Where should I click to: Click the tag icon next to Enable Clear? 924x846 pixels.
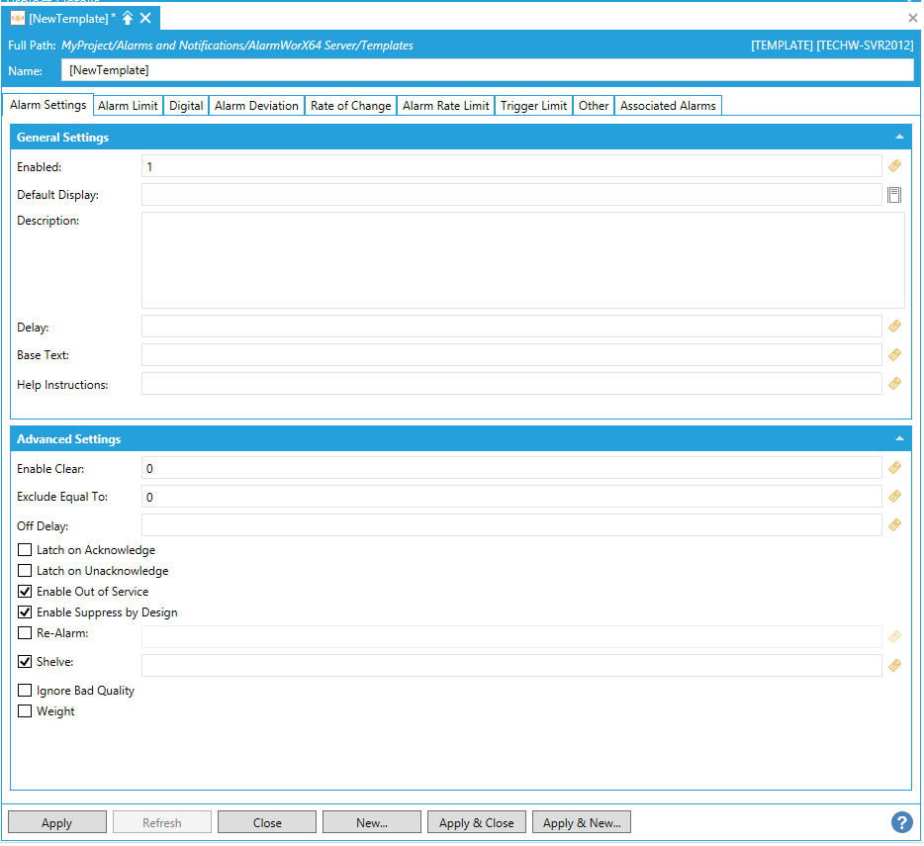pyautogui.click(x=894, y=467)
